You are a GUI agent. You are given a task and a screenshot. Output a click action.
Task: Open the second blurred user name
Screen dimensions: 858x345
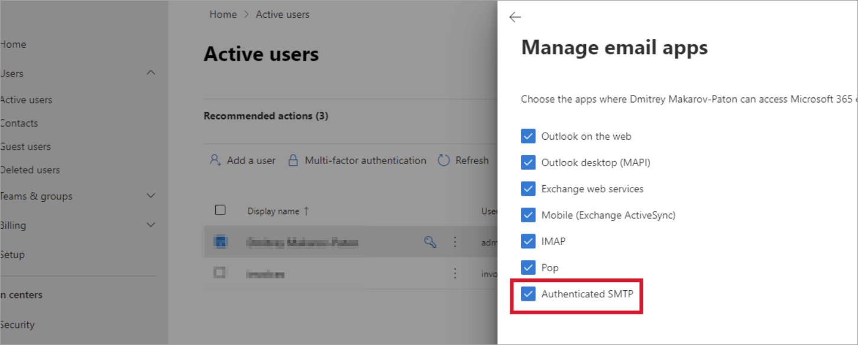(x=266, y=274)
